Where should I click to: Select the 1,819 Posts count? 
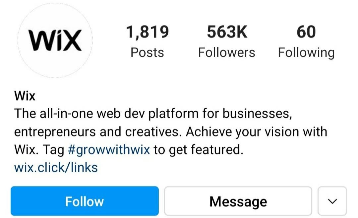tap(148, 31)
